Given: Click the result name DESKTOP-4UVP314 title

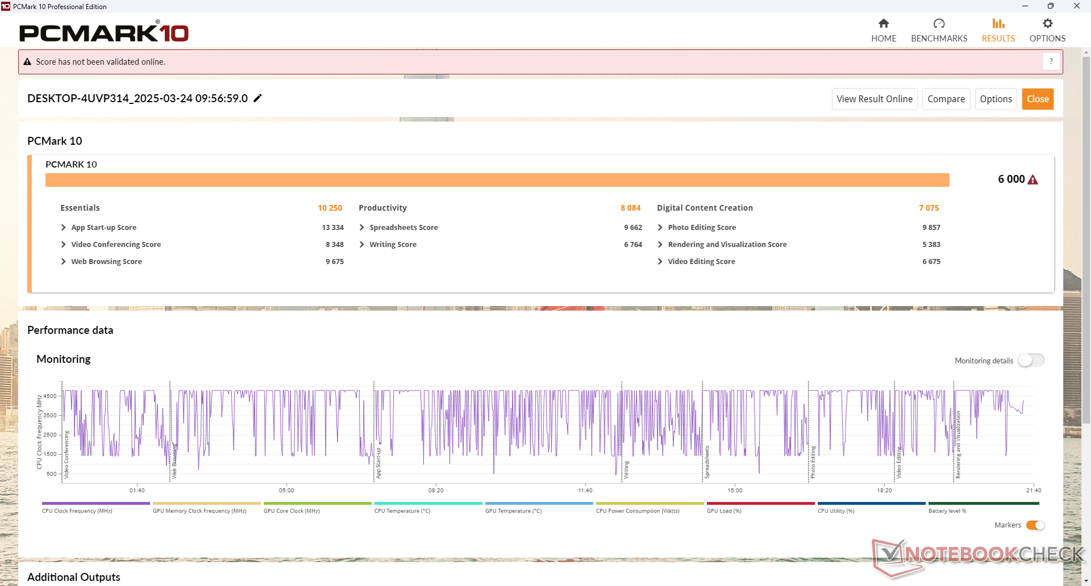Looking at the screenshot, I should 138,98.
